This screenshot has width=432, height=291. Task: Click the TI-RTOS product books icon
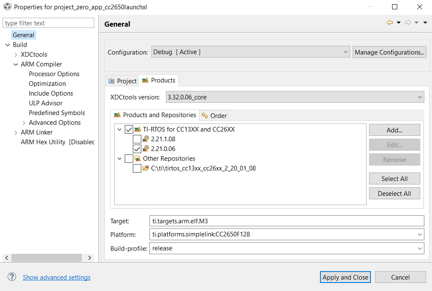[138, 129]
